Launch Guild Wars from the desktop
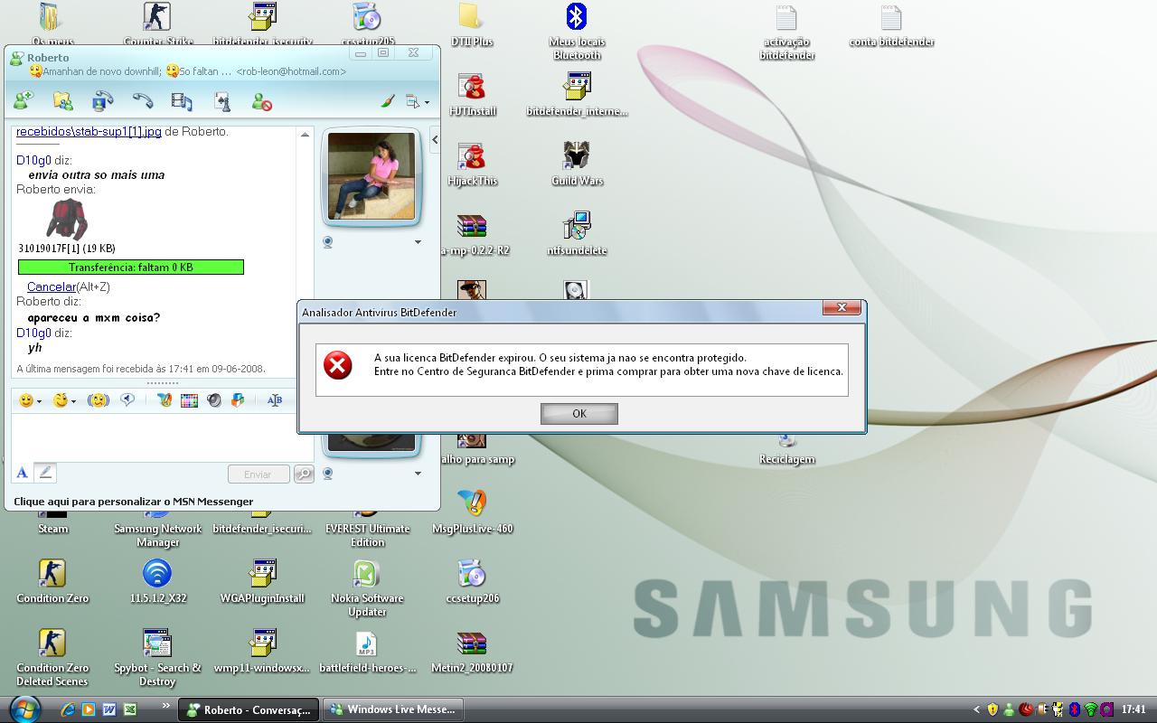1157x723 pixels. (577, 164)
